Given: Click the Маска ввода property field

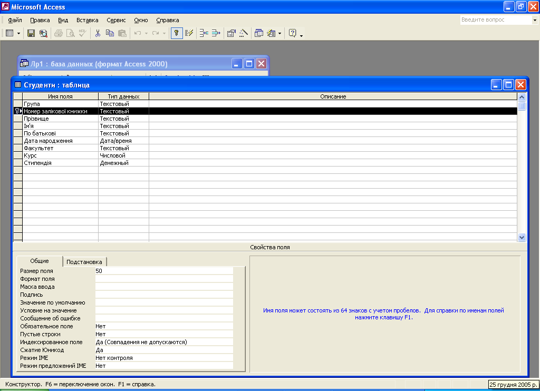Looking at the screenshot, I should [164, 287].
